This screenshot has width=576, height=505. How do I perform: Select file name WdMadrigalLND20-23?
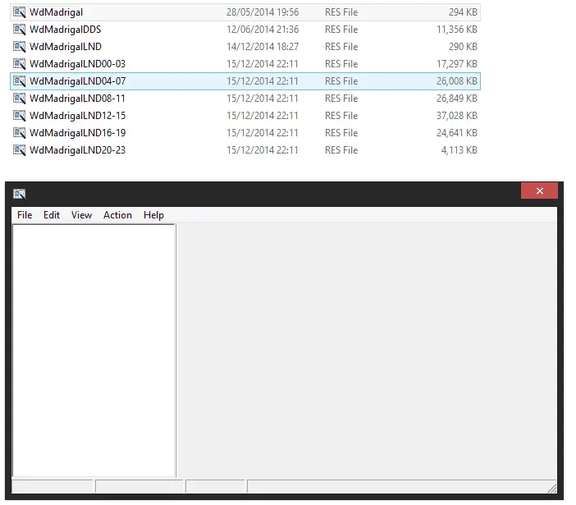pyautogui.click(x=77, y=150)
